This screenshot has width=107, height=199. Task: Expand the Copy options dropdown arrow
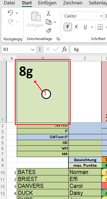click(x=55, y=22)
